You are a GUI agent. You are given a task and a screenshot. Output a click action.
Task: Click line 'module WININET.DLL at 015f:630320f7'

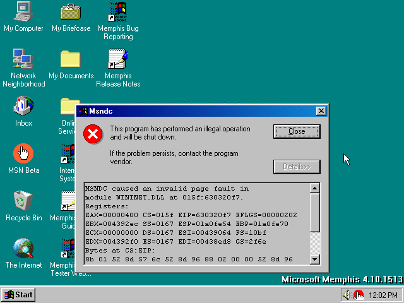click(164, 198)
